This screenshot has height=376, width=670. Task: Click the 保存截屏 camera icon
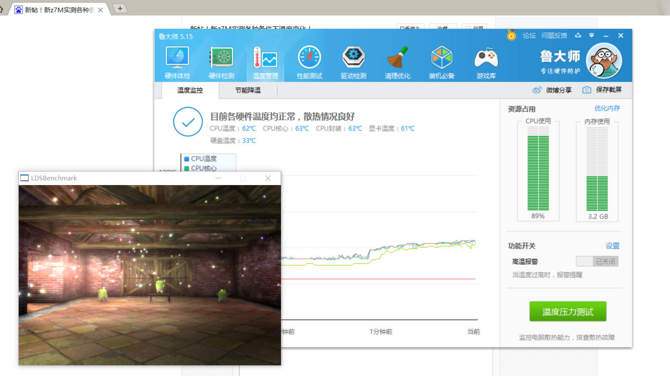(587, 90)
